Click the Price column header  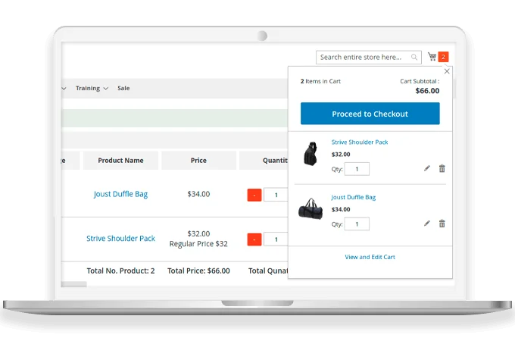[198, 161]
